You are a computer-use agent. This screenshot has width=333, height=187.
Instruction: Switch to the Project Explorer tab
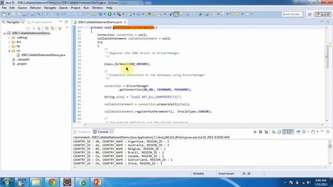click(40, 22)
